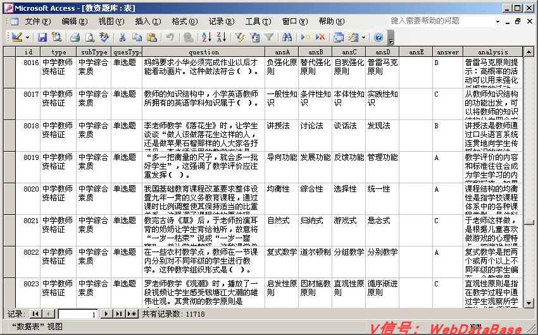This screenshot has height=335, width=538.
Task: Click the row selector for record 8020
Action: [x=9, y=198]
